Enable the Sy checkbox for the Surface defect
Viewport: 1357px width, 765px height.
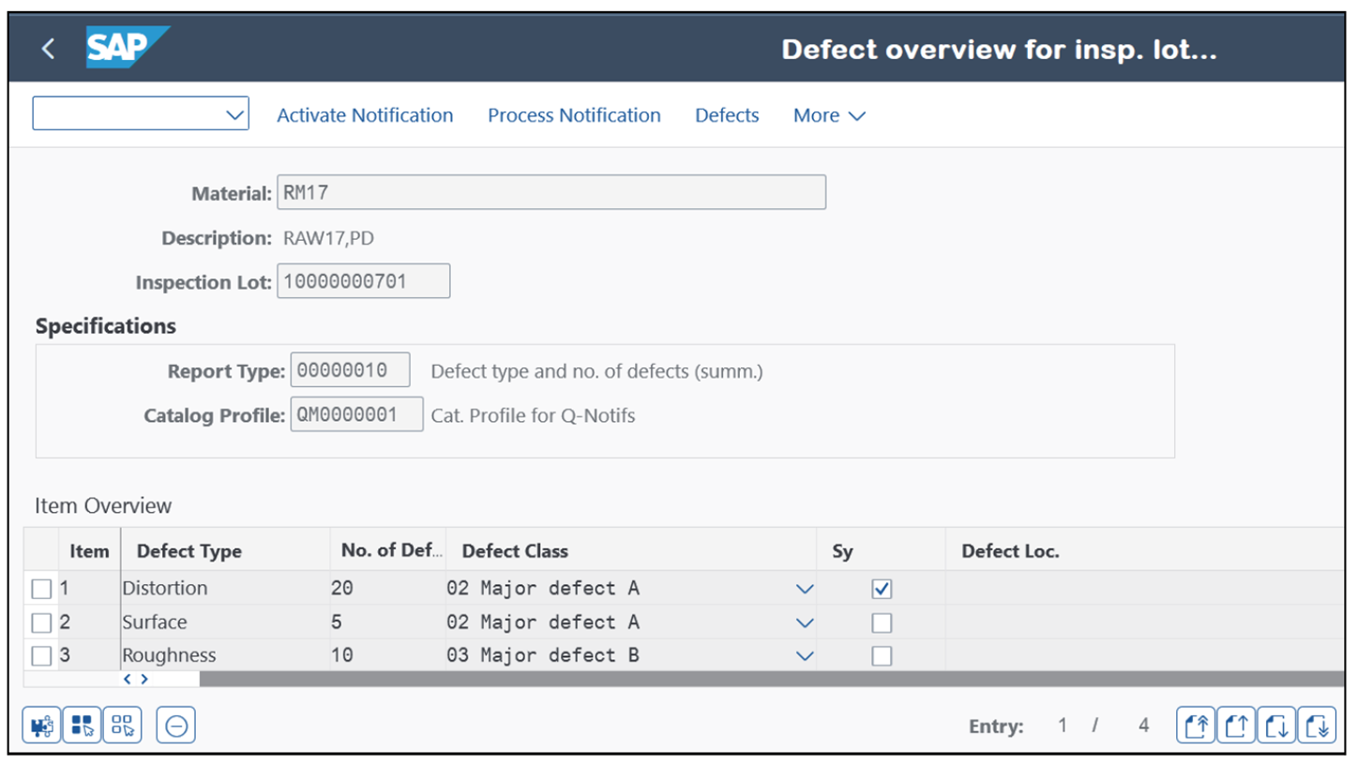point(882,622)
